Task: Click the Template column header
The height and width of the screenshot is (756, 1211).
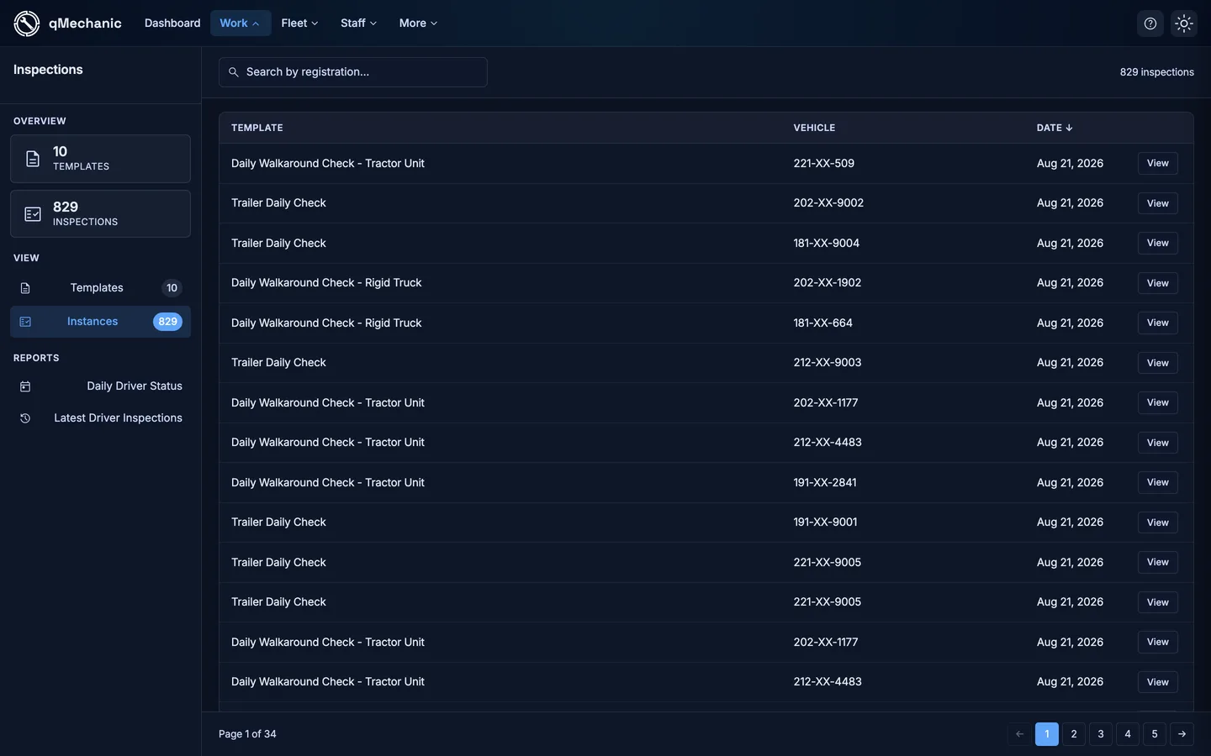Action: click(x=257, y=128)
